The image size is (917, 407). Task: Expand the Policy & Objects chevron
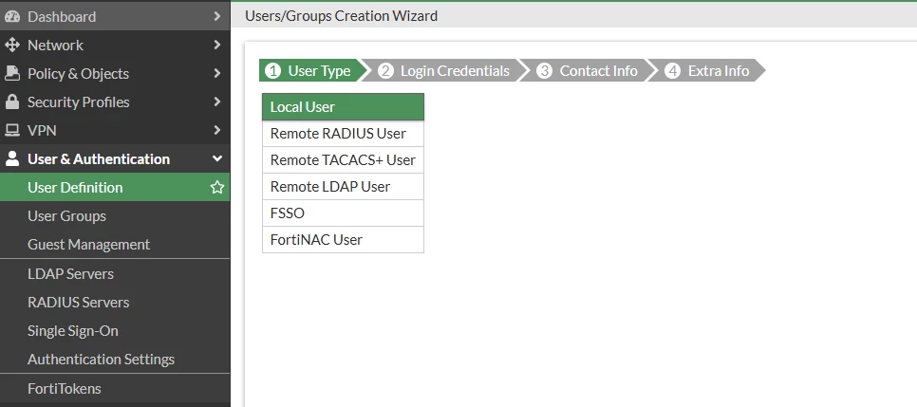[x=217, y=73]
